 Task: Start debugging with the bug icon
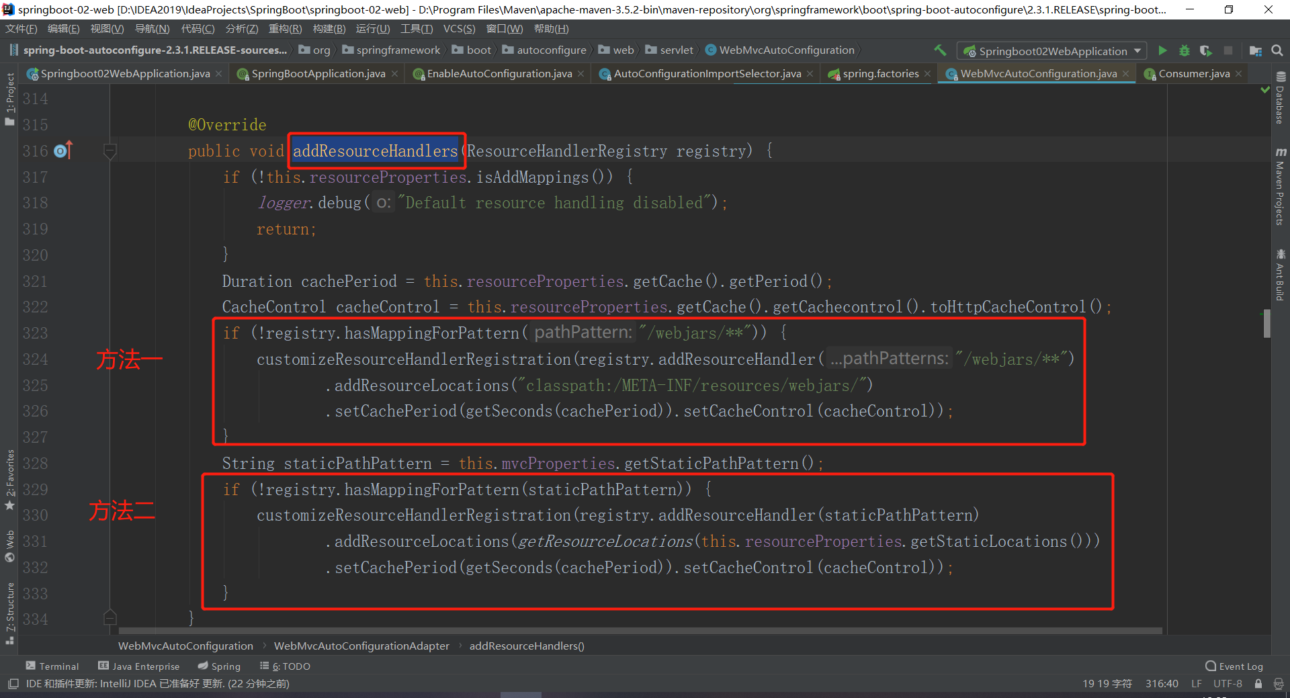[x=1185, y=50]
